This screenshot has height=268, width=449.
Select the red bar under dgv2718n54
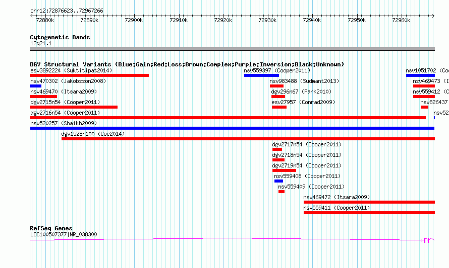point(278,160)
